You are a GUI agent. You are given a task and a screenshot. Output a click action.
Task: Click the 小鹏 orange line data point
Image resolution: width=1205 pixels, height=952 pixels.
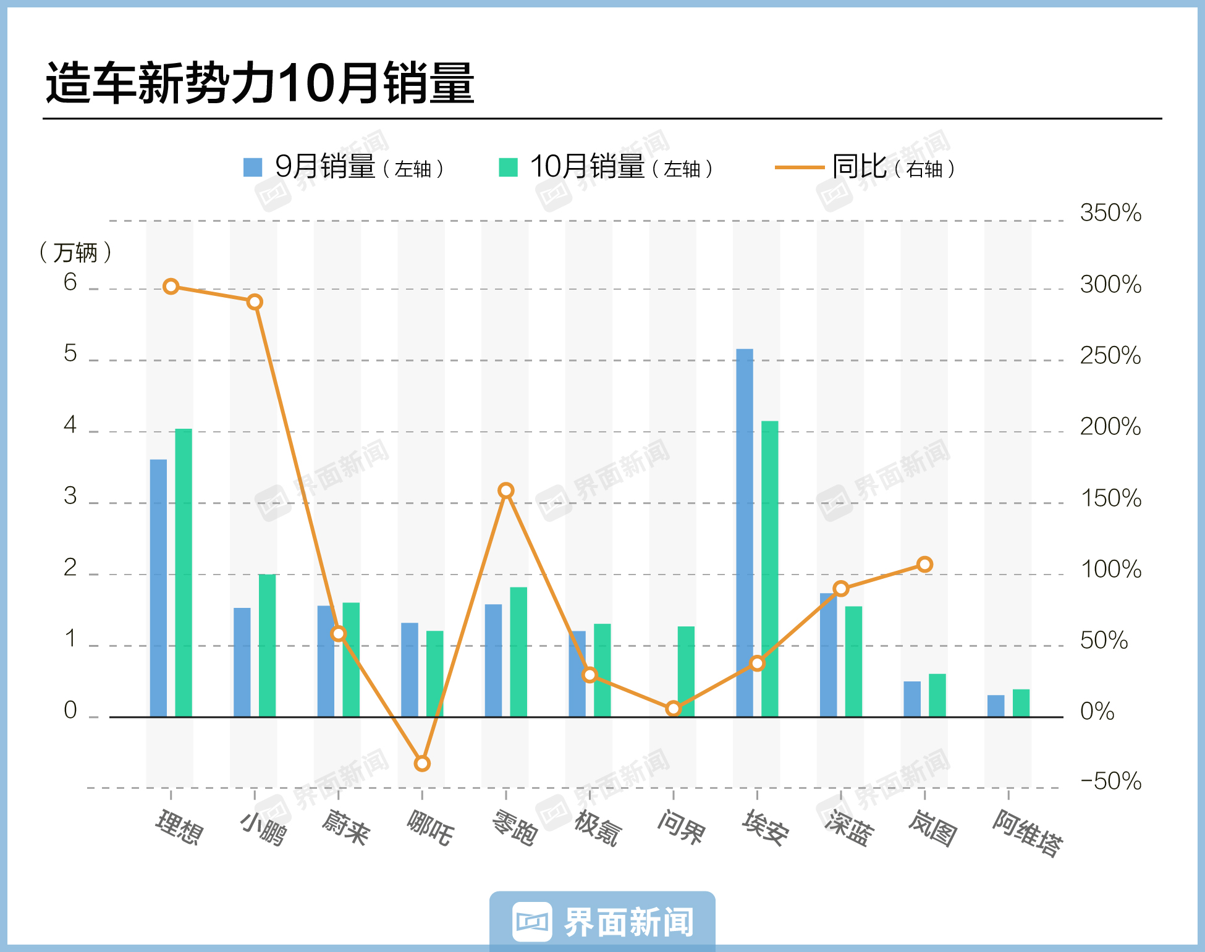[255, 302]
